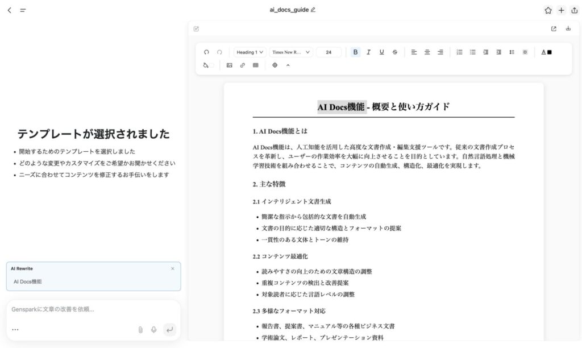Open document in new window icon
Viewport: 582px width, 348px height.
554,28
